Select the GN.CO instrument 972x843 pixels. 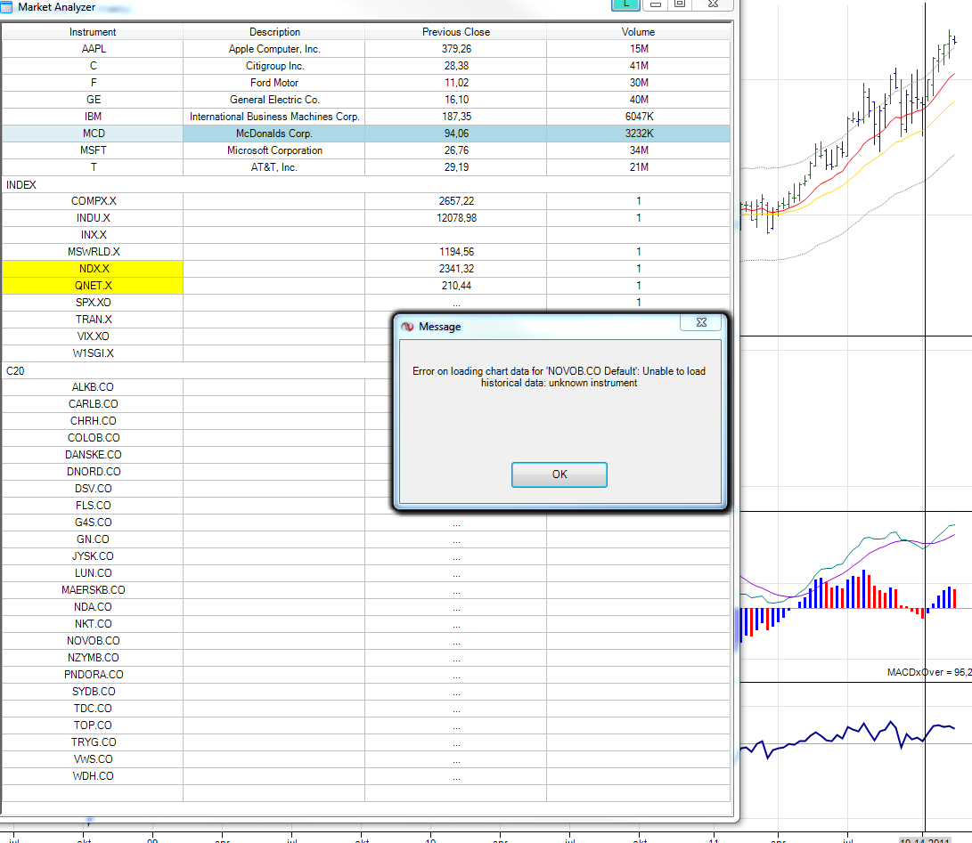pos(93,539)
